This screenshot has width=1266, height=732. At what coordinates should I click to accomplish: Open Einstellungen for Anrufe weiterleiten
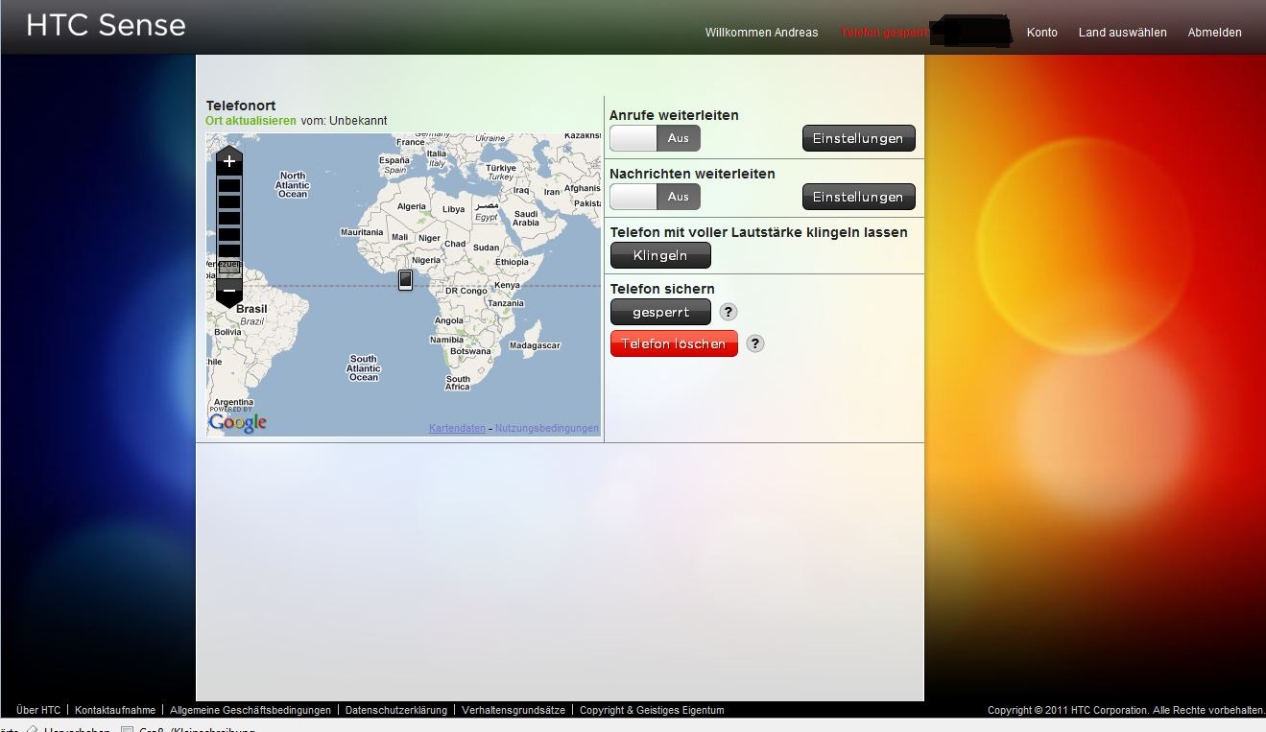tap(858, 138)
